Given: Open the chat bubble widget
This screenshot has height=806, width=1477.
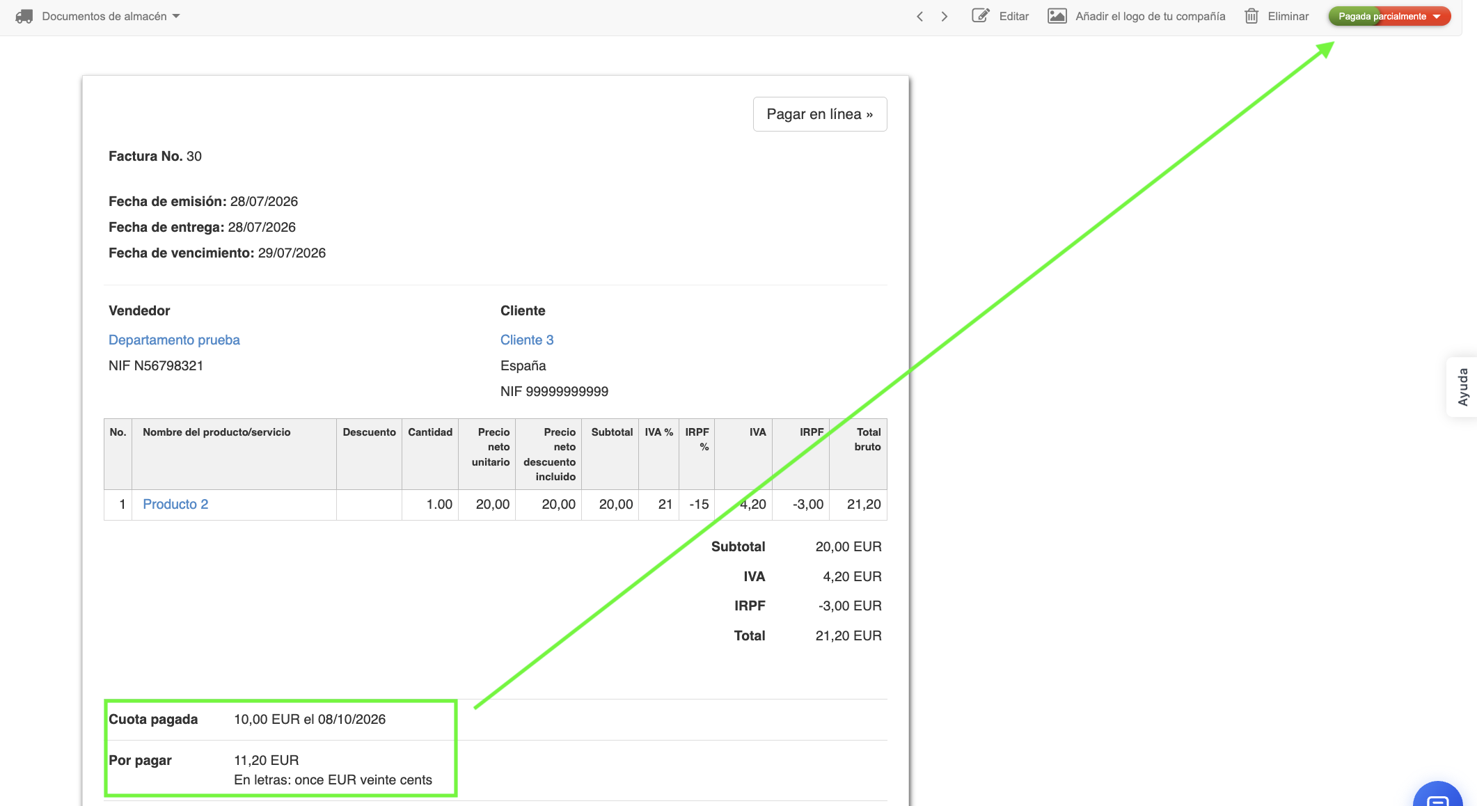Looking at the screenshot, I should tap(1438, 795).
